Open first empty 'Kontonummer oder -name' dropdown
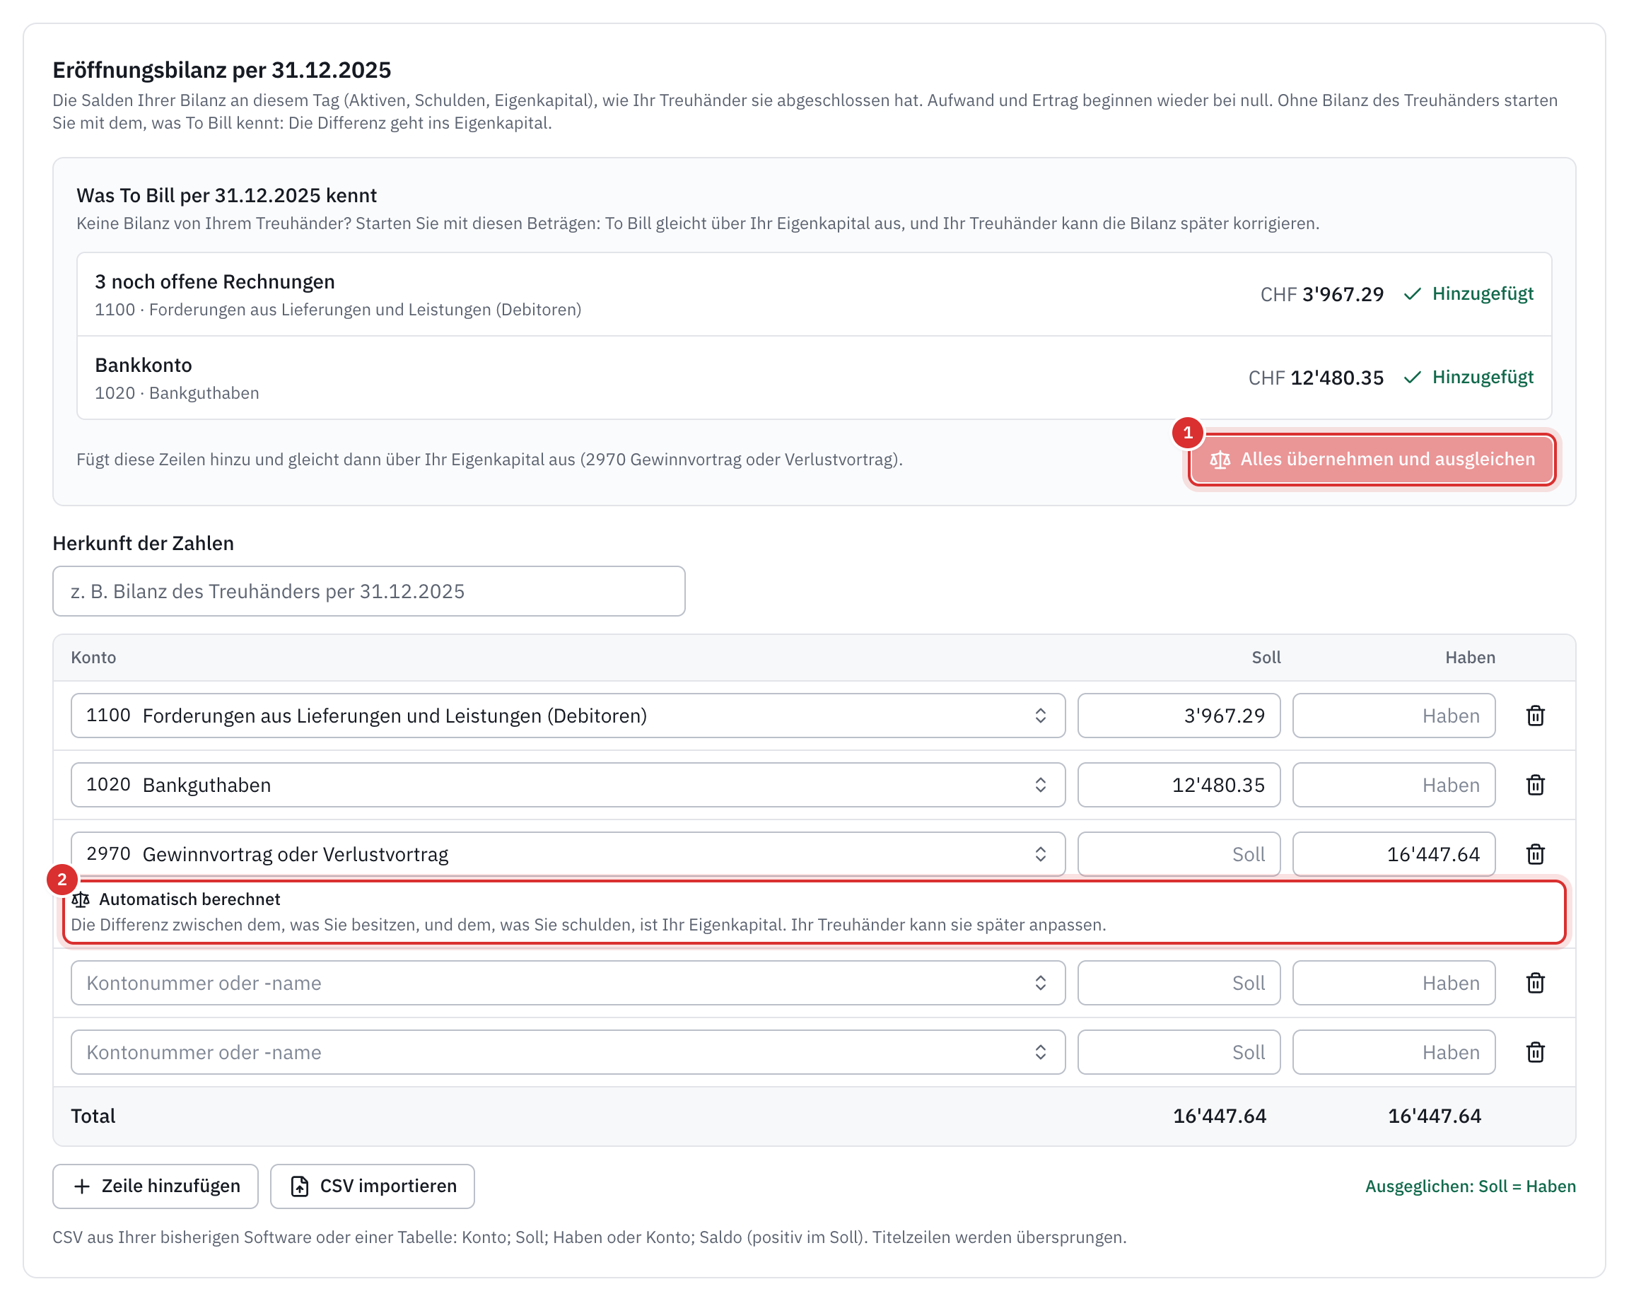The height and width of the screenshot is (1301, 1629). (568, 983)
